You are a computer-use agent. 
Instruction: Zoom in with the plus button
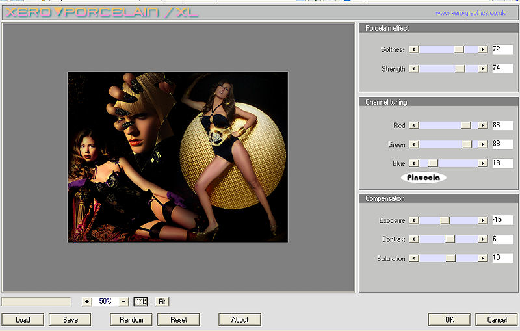point(86,302)
